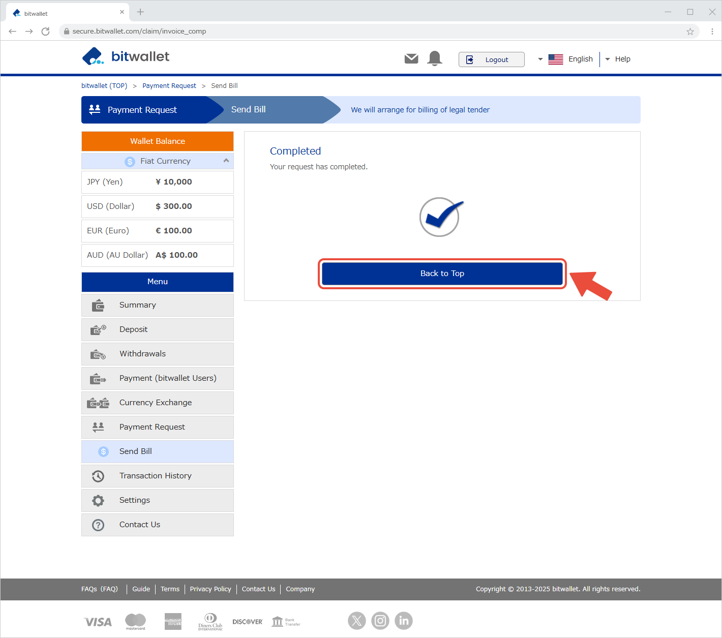The height and width of the screenshot is (638, 722).
Task: Expand the Help dropdown menu
Action: (x=618, y=59)
